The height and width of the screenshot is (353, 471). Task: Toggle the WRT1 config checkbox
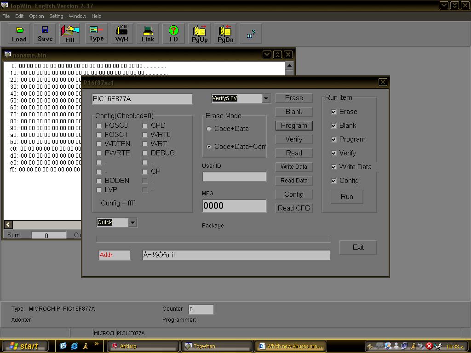[x=145, y=144]
